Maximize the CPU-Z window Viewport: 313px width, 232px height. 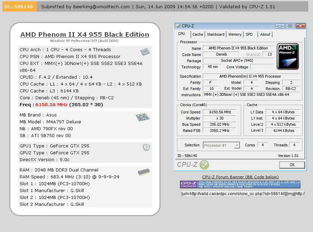(x=290, y=26)
